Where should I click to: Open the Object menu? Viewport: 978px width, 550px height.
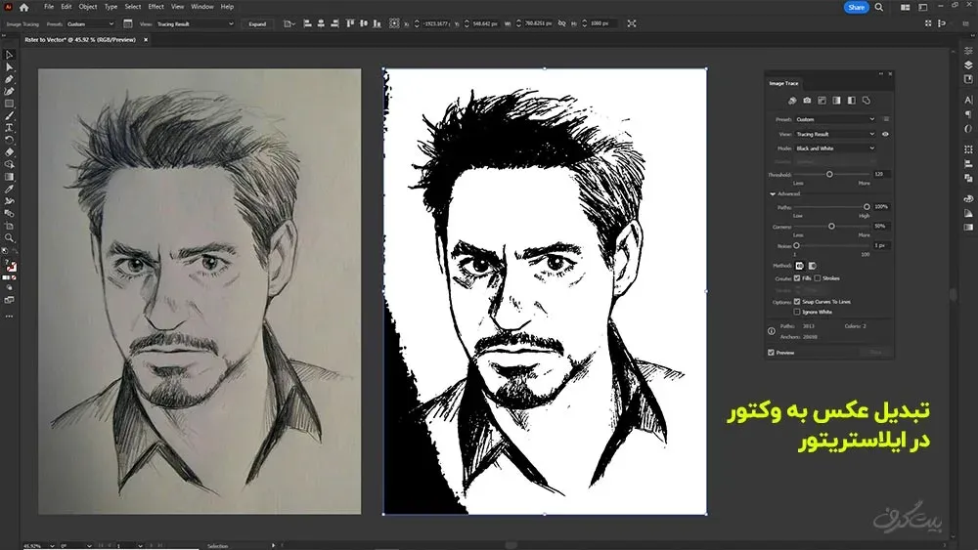[87, 7]
